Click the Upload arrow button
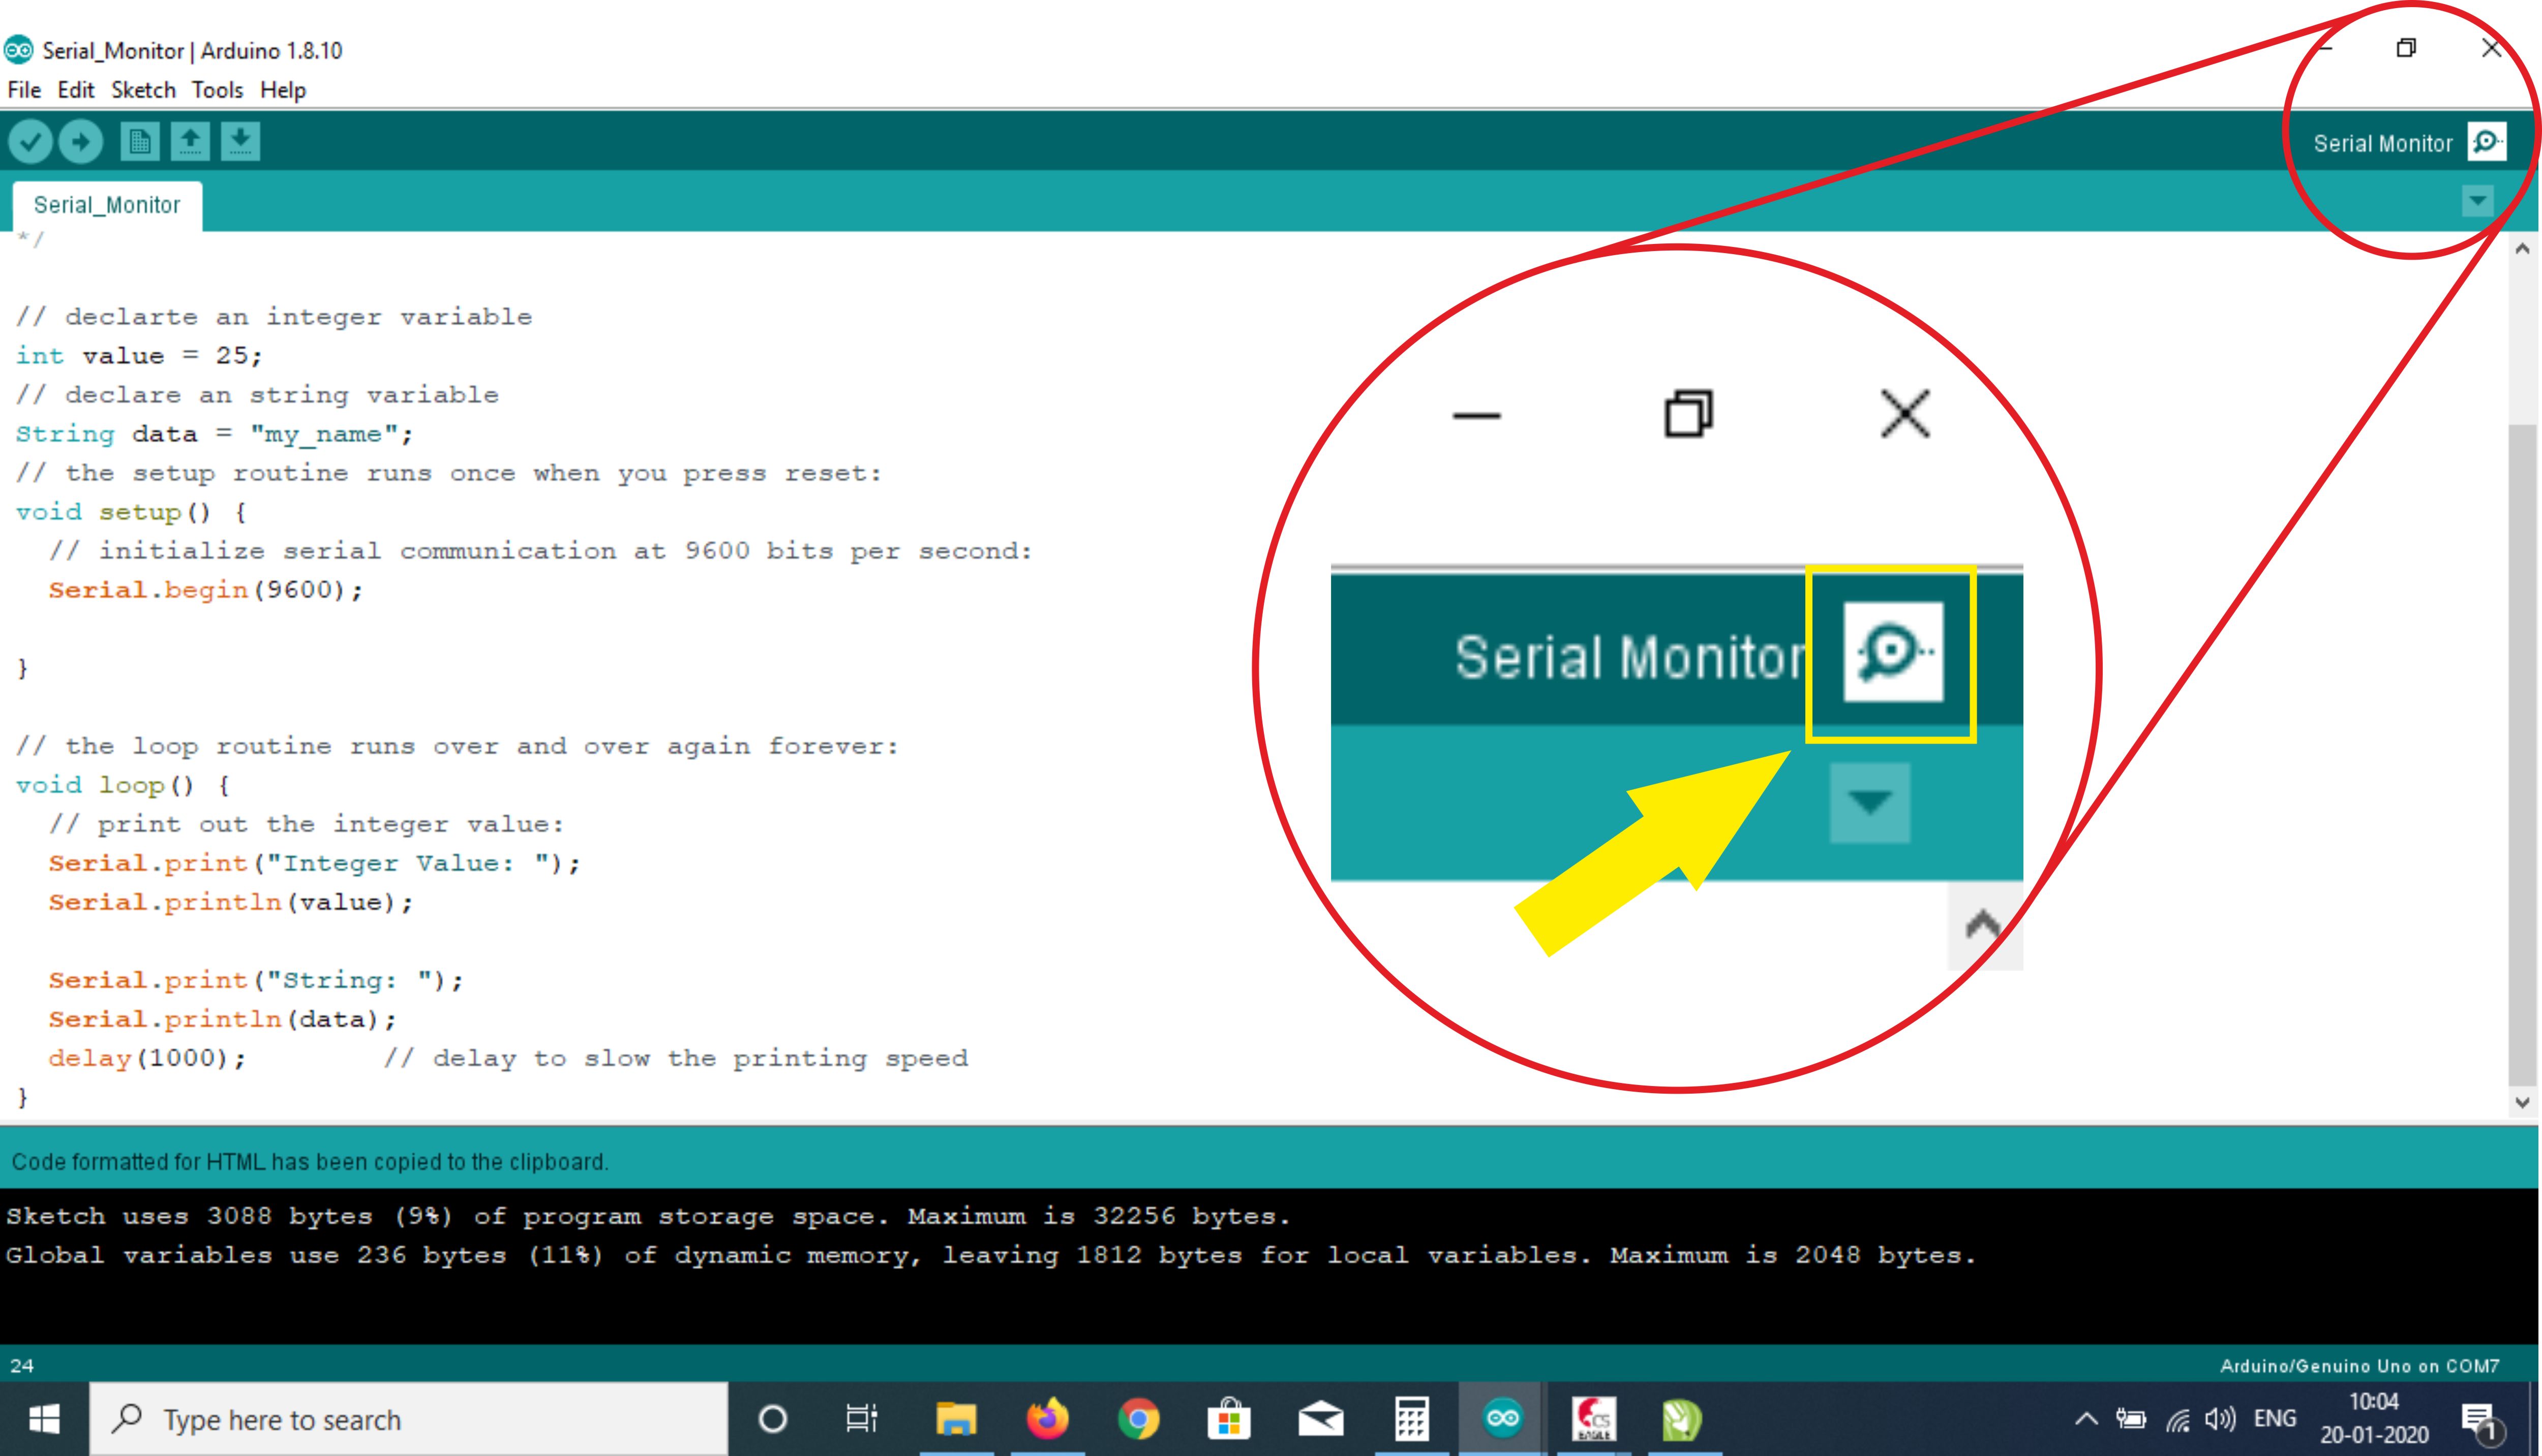 [x=81, y=142]
